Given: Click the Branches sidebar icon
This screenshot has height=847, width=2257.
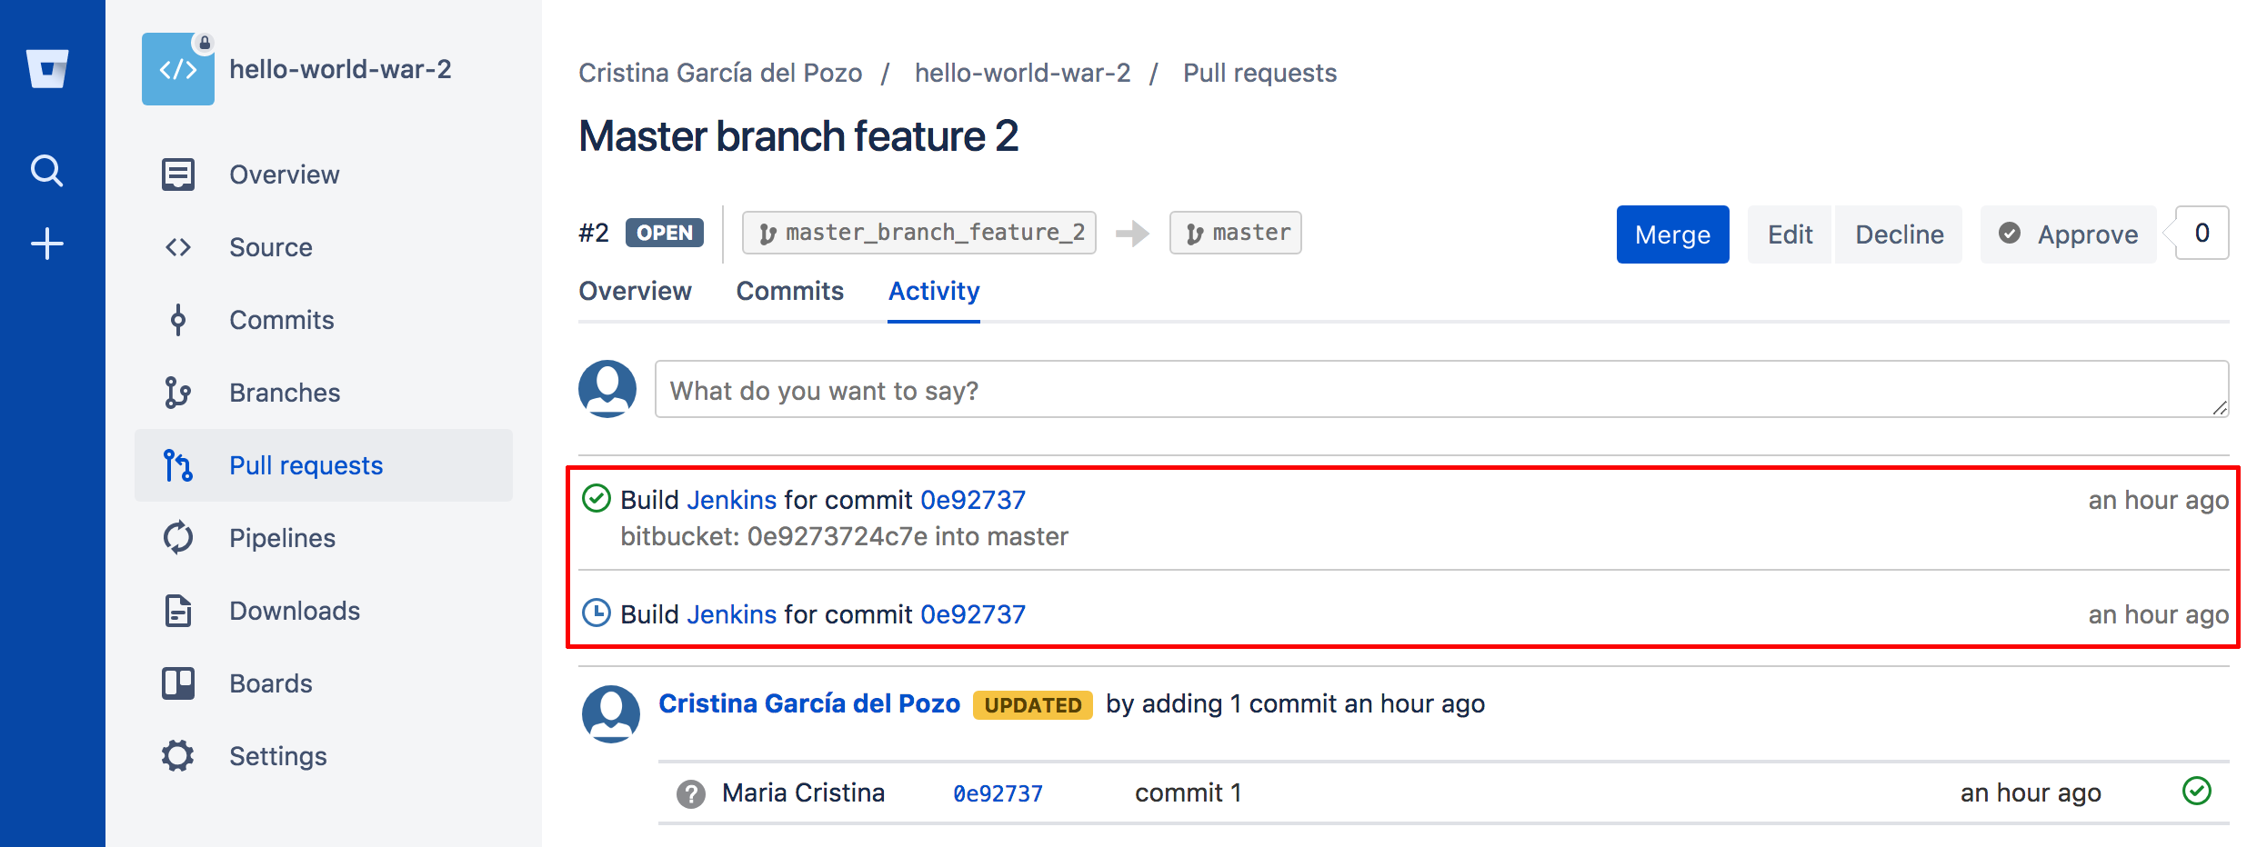Looking at the screenshot, I should 178,393.
